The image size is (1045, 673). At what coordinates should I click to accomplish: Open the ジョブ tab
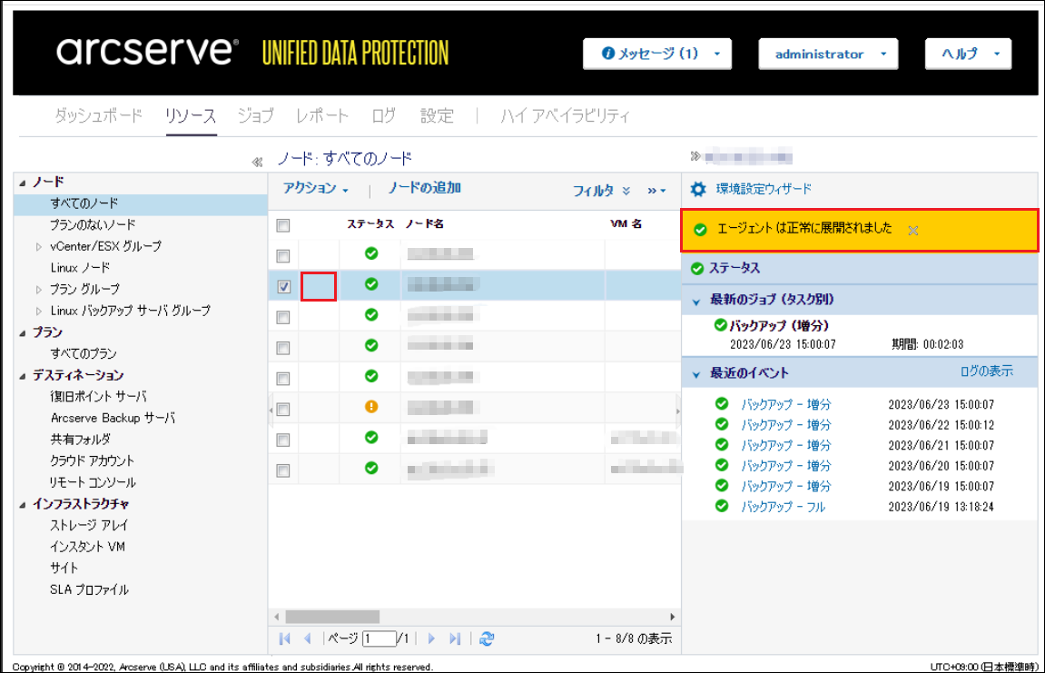click(255, 116)
